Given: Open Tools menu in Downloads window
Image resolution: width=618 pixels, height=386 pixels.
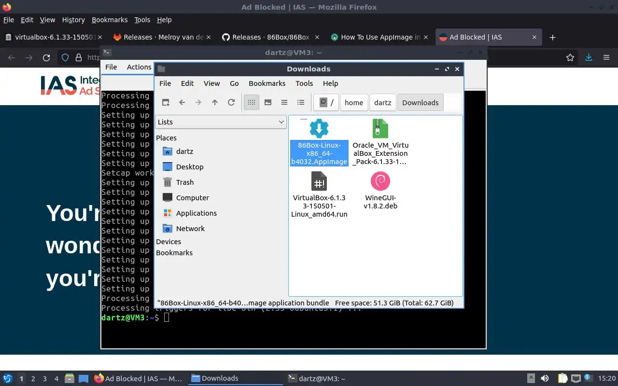Looking at the screenshot, I should point(304,83).
